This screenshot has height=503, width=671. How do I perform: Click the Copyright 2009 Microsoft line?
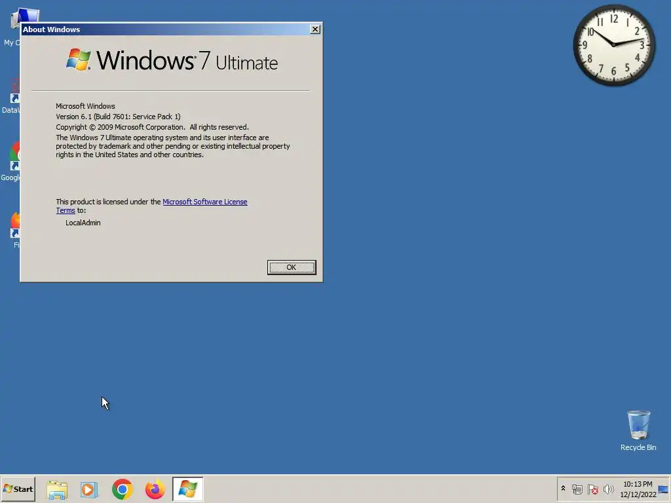[x=152, y=127]
